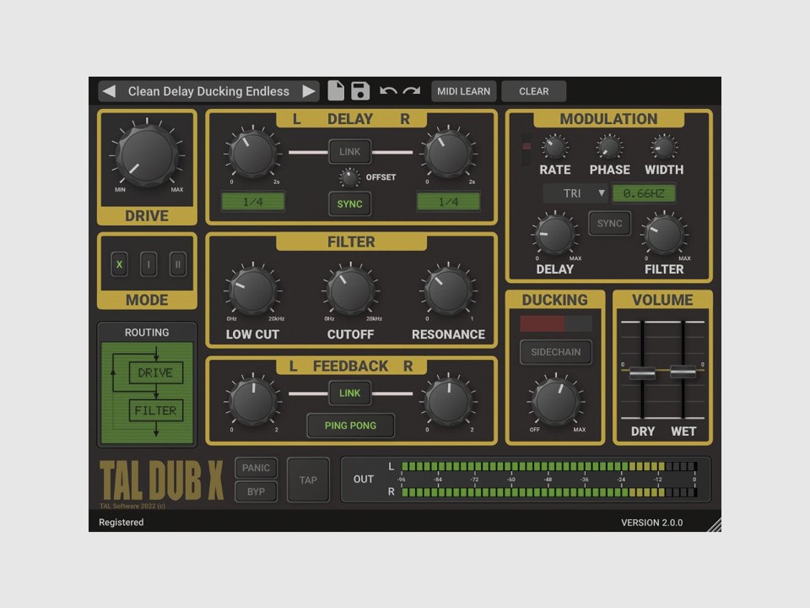The height and width of the screenshot is (608, 810).
Task: Click the right channel output meter
Action: [549, 492]
